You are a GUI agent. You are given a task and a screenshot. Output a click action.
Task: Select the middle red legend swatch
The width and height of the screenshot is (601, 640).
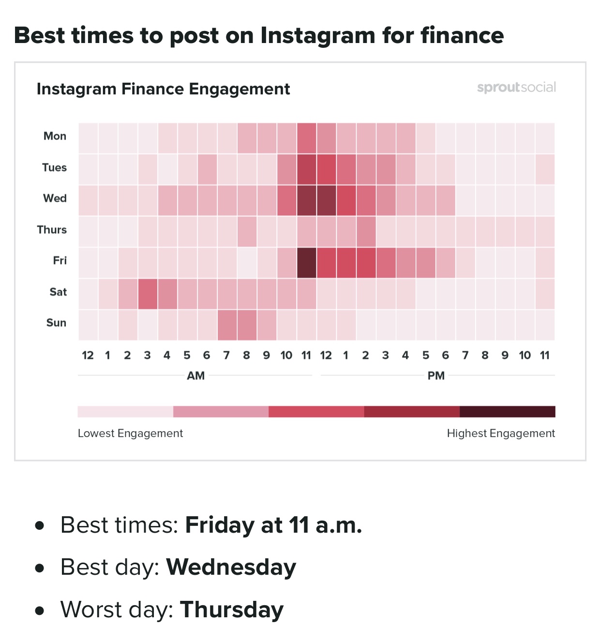click(x=316, y=412)
